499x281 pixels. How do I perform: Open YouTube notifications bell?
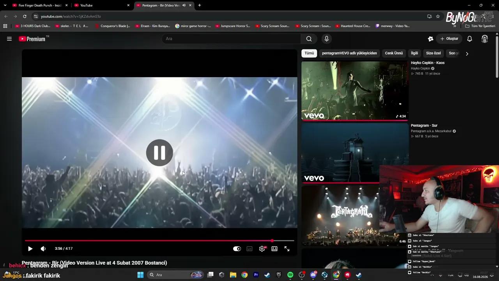click(x=470, y=39)
